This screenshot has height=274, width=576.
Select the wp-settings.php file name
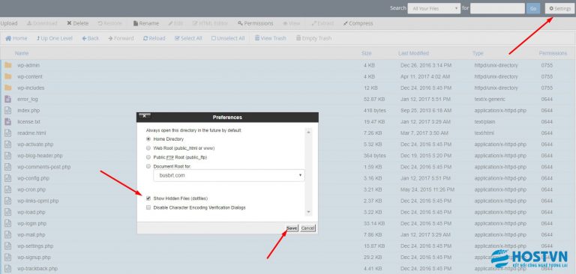tap(35, 246)
